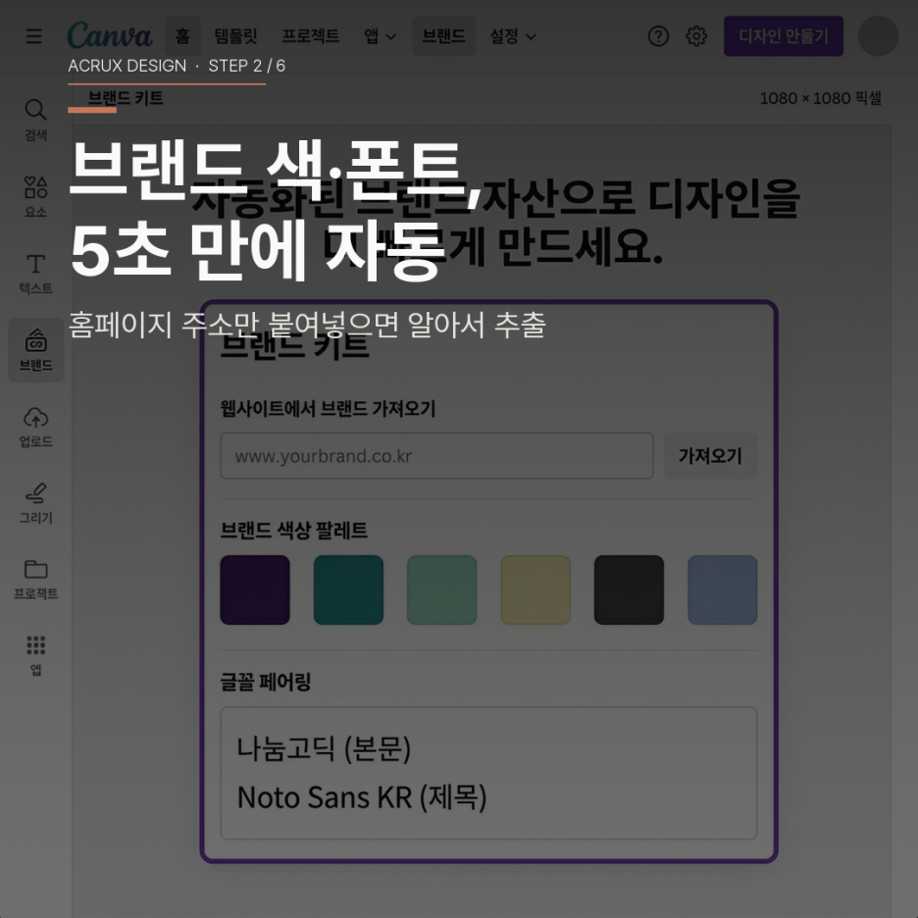Select the 나눔고딕 (본문) font entry
The width and height of the screenshot is (918, 918).
tap(324, 748)
